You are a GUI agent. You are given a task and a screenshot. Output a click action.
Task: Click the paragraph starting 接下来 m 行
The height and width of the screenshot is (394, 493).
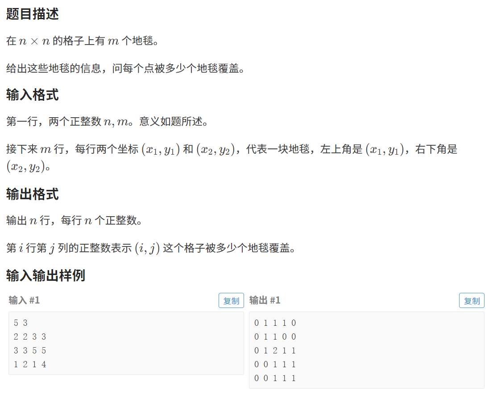point(232,158)
